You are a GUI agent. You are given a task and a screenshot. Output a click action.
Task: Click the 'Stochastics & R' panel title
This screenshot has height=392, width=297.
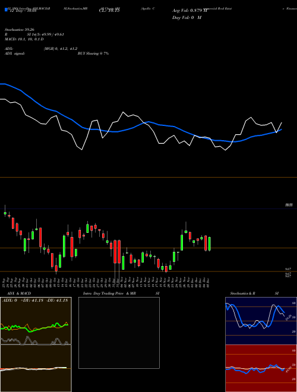[x=242, y=293]
